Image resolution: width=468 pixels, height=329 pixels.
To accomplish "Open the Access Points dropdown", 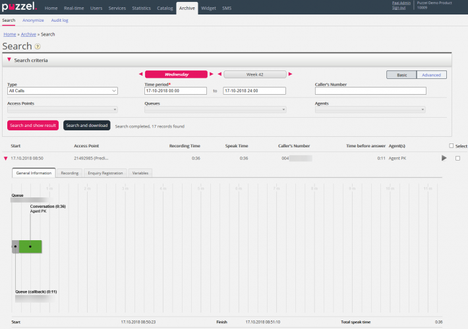I will (63, 110).
